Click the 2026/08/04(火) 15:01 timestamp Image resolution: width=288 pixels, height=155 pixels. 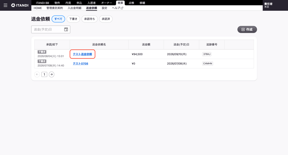(x=51, y=56)
